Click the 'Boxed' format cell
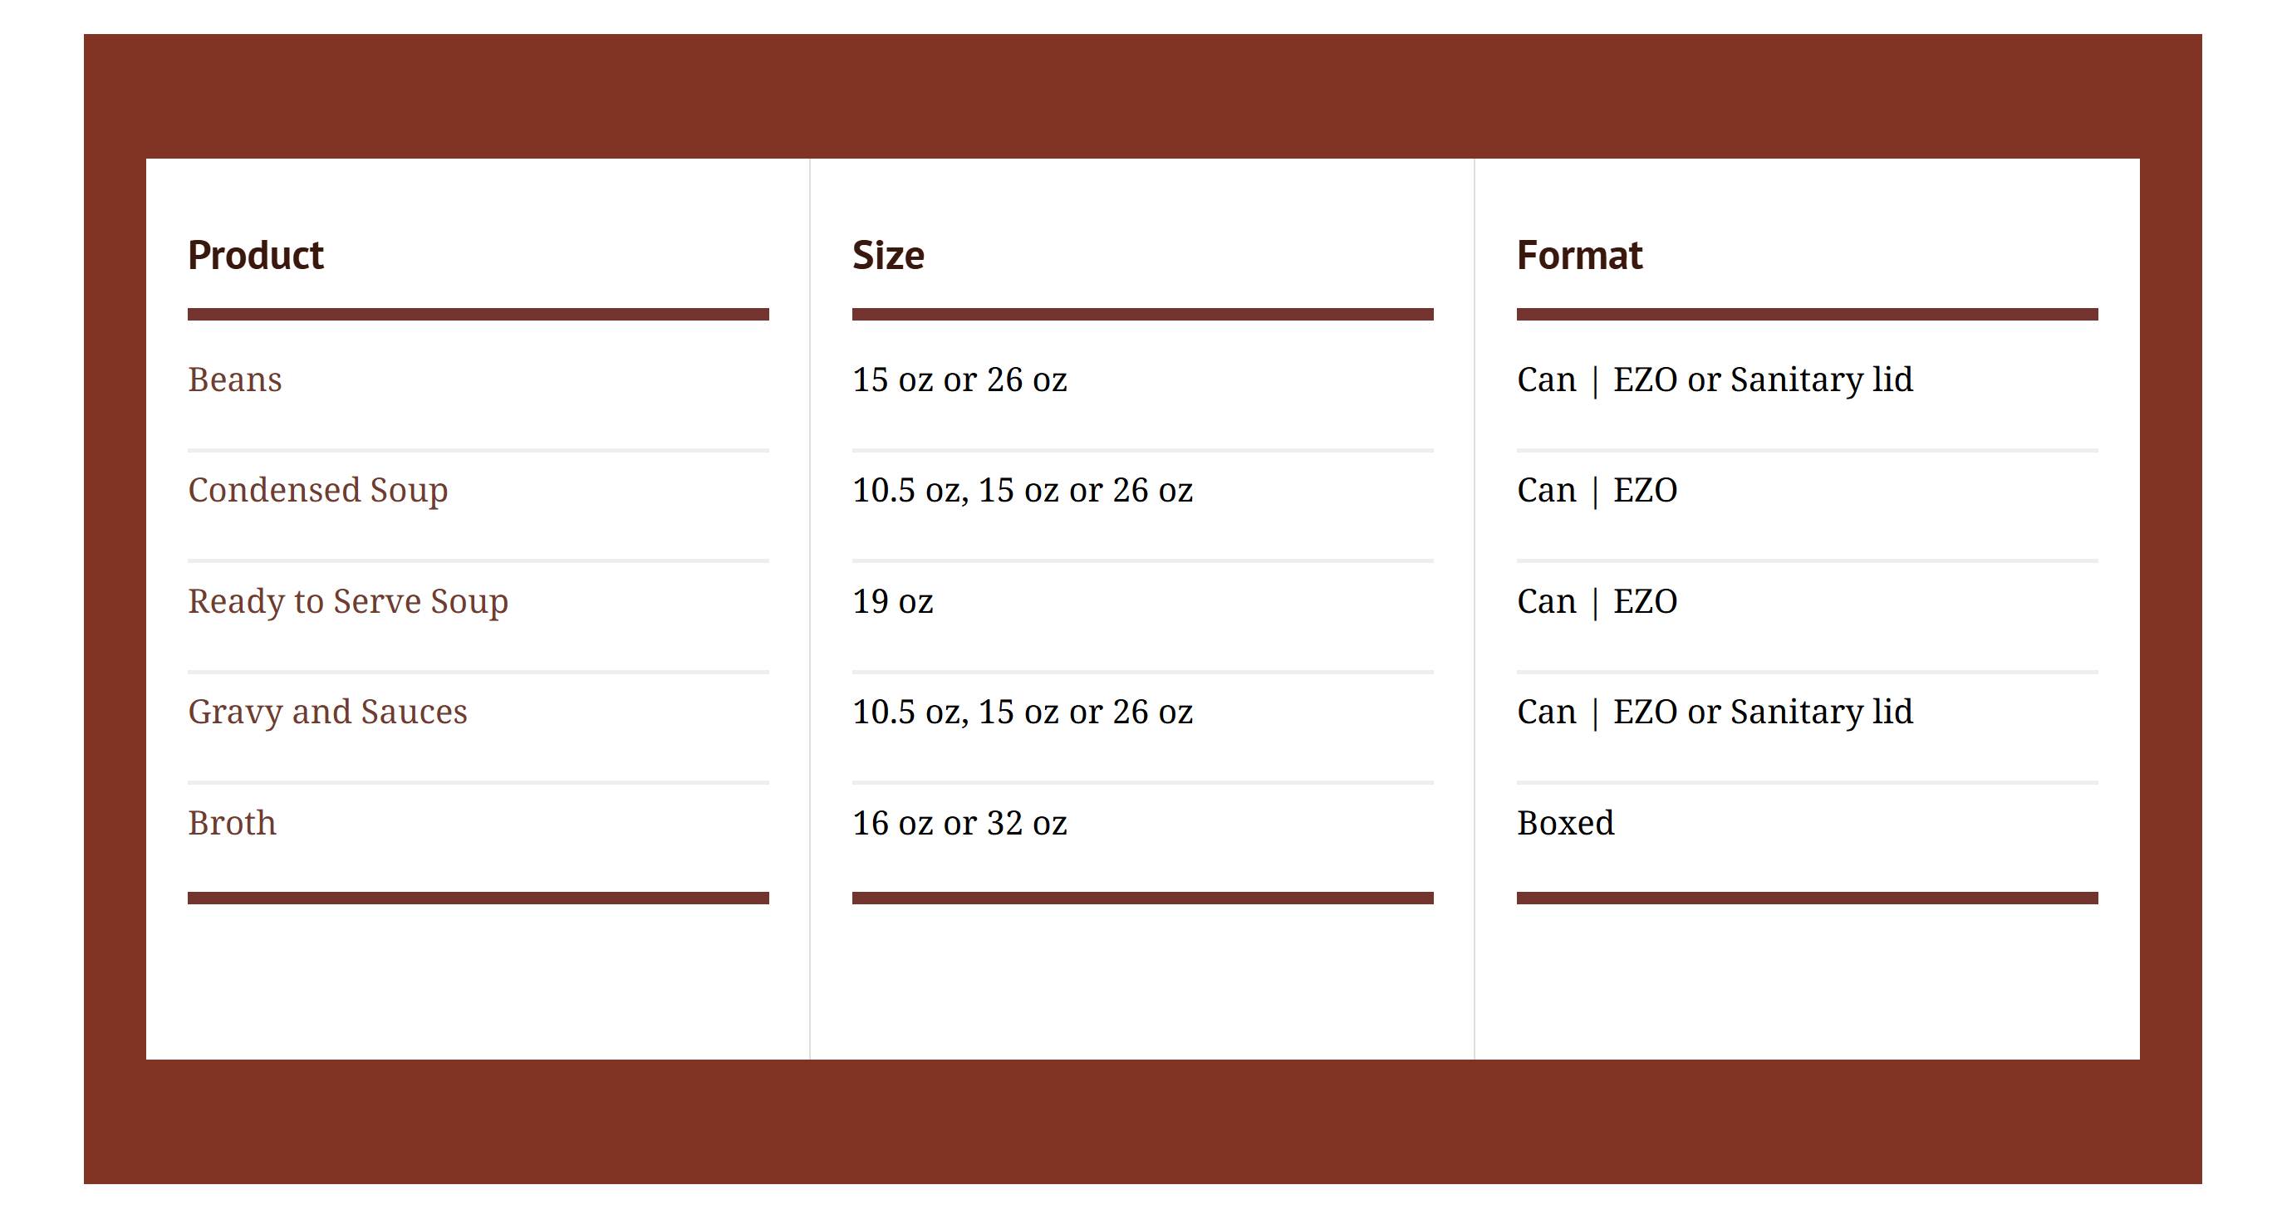The height and width of the screenshot is (1224, 2277). [x=1565, y=823]
